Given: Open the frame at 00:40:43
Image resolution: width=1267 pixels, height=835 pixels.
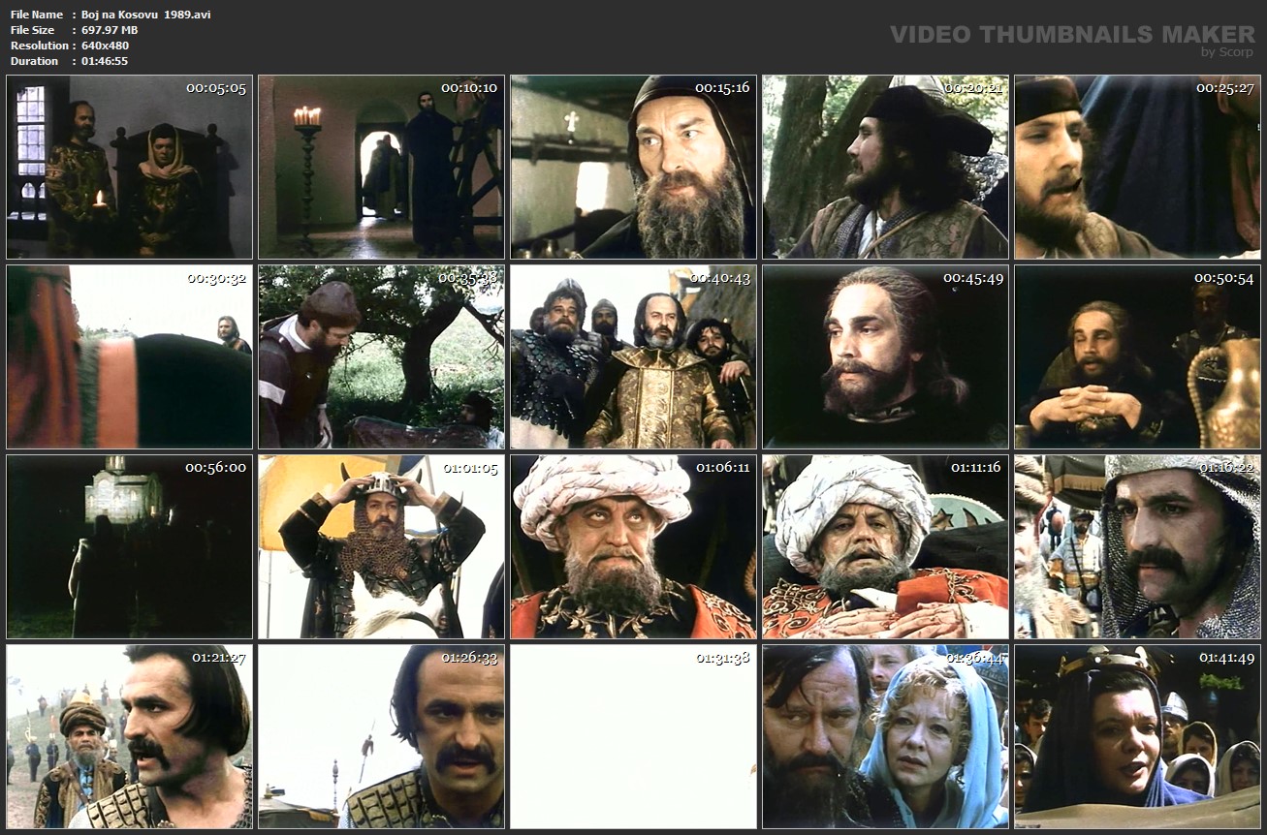Looking at the screenshot, I should click(633, 356).
